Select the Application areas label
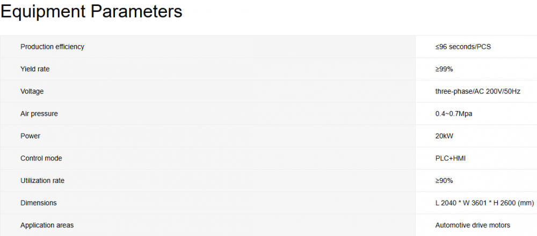Image resolution: width=537 pixels, height=236 pixels. pos(47,225)
